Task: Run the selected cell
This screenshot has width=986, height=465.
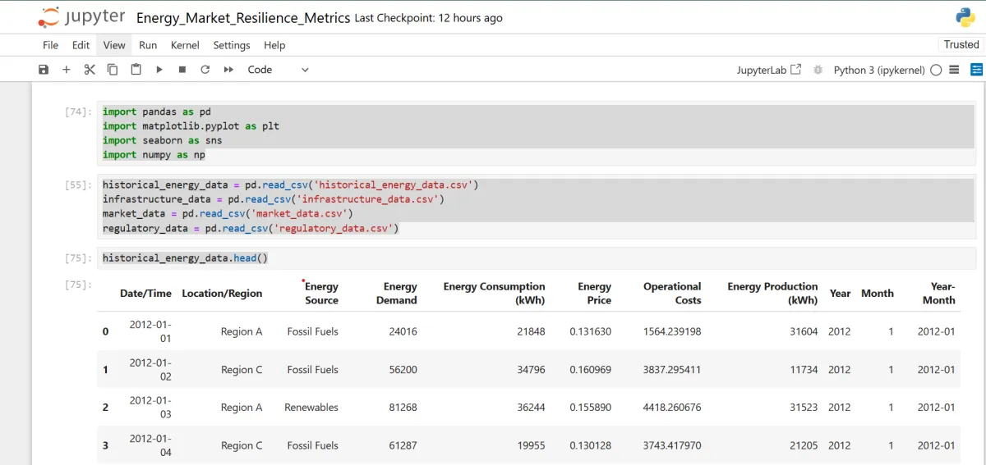Action: [x=159, y=70]
